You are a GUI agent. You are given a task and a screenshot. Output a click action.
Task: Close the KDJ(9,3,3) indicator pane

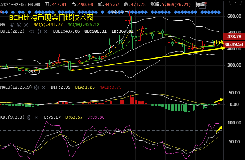click(x=37, y=117)
